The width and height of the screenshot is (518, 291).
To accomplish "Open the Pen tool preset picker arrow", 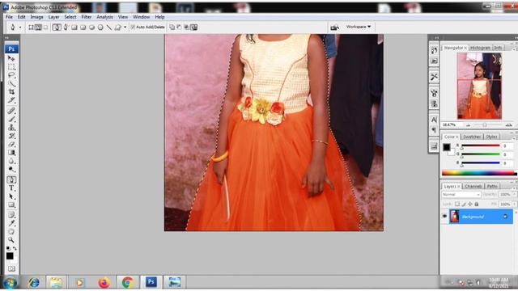I will coord(19,27).
